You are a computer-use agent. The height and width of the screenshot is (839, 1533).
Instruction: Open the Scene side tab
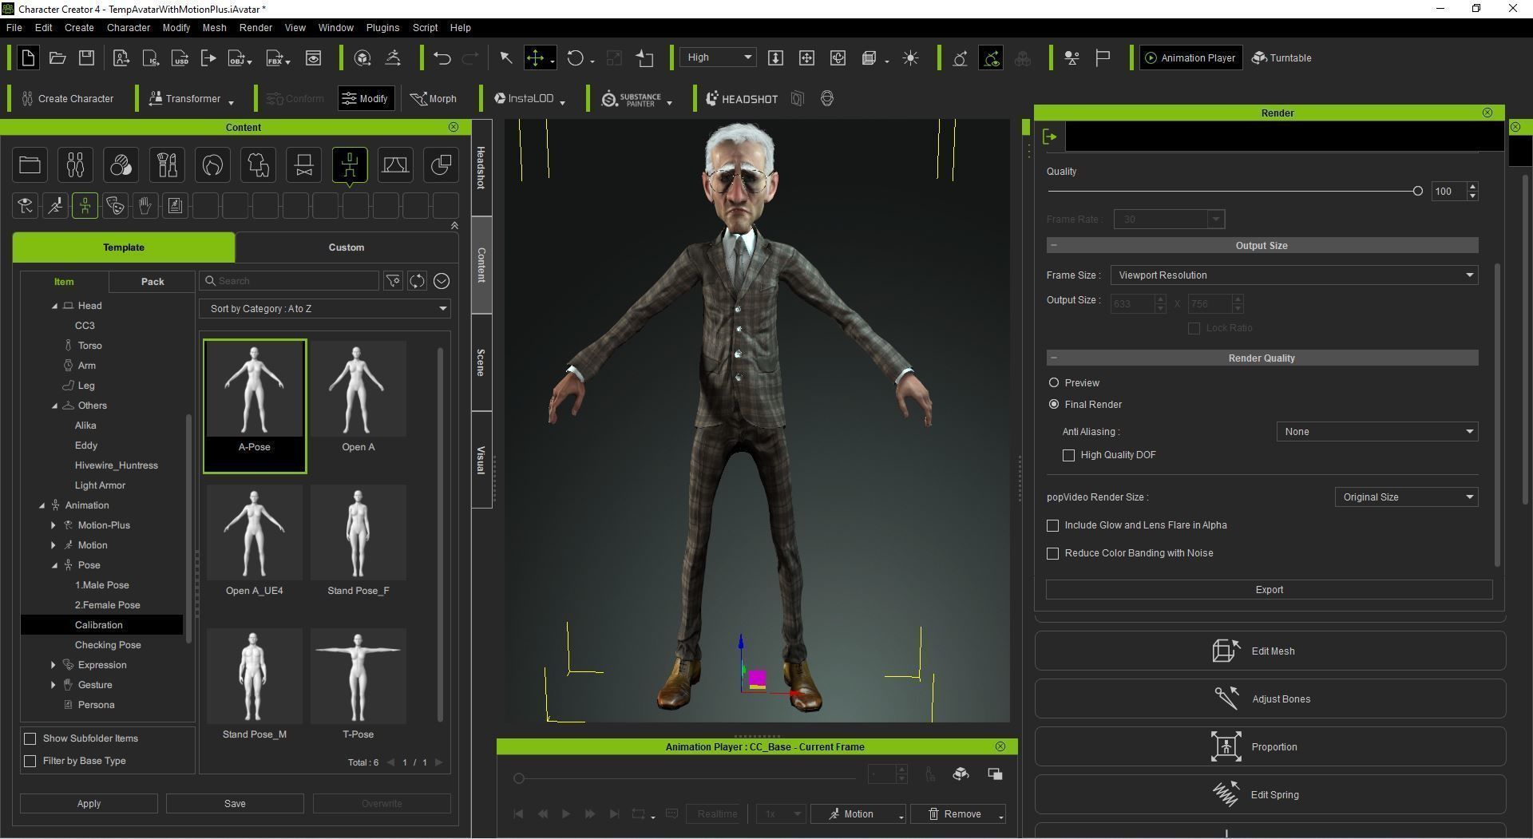(481, 362)
